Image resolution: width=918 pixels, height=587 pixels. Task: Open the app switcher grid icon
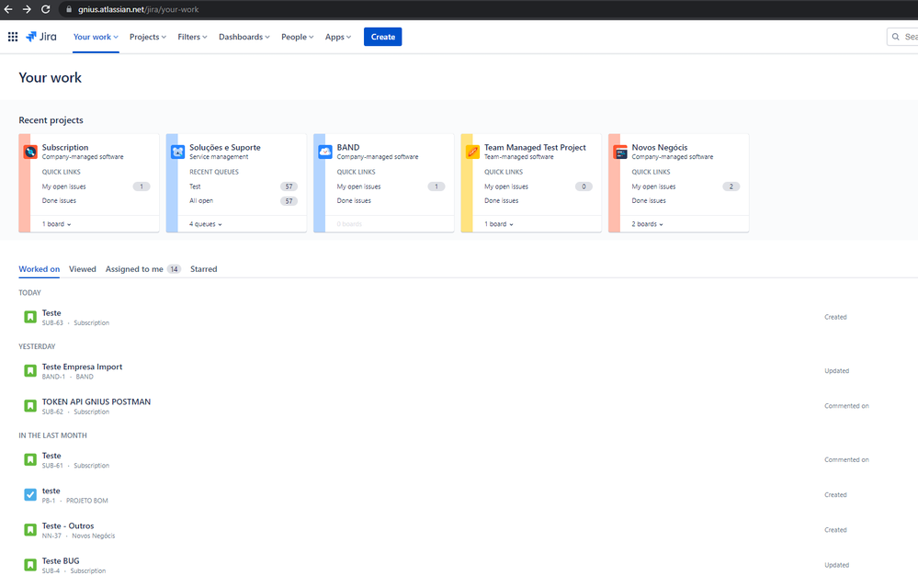pyautogui.click(x=12, y=37)
